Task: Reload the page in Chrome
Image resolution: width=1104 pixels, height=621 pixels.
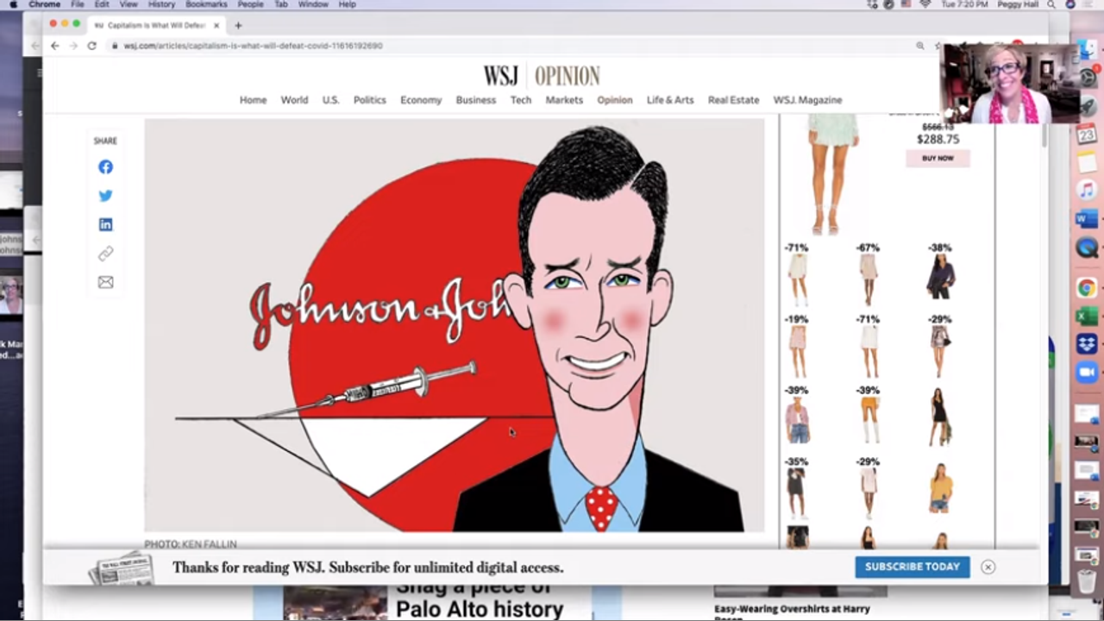Action: (91, 46)
